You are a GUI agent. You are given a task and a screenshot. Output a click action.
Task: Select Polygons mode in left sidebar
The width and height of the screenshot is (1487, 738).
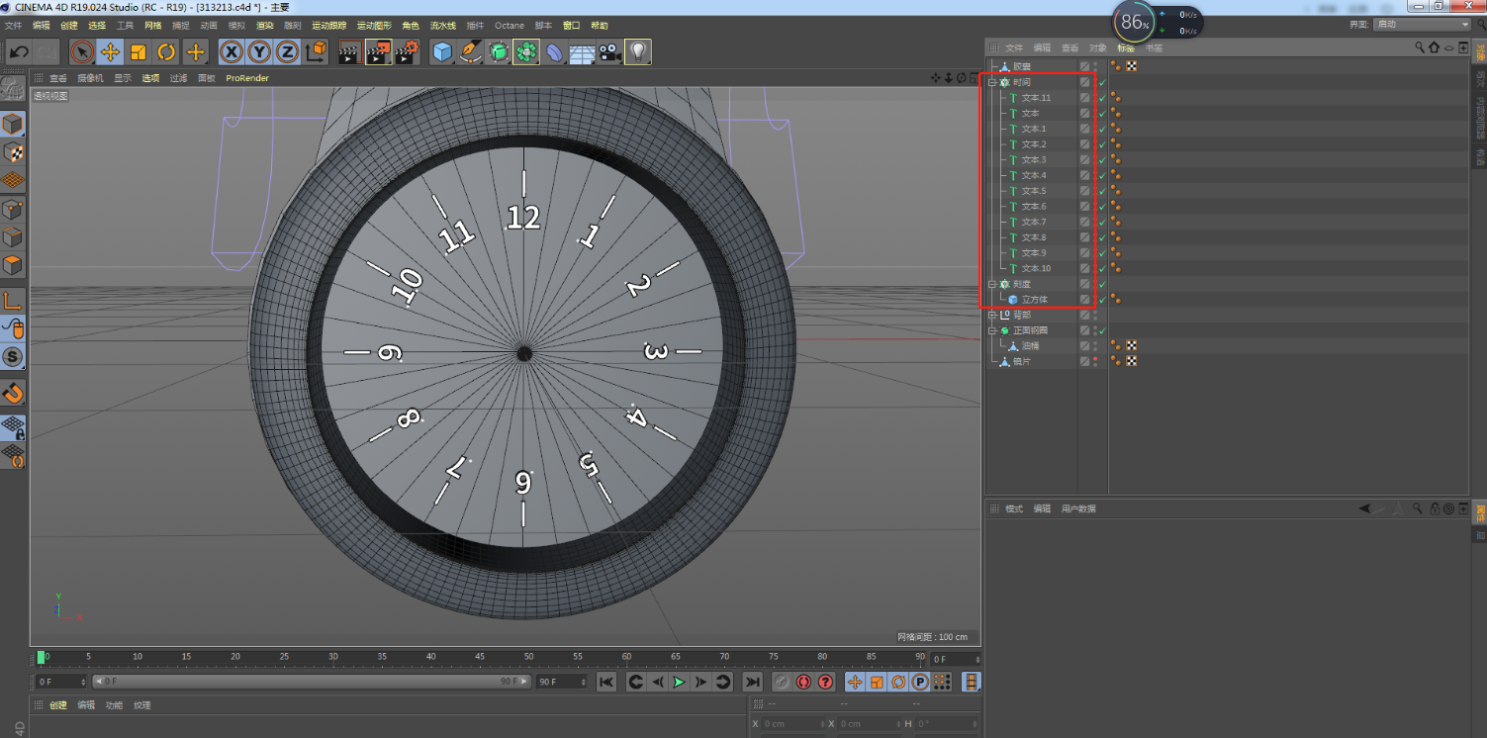(x=13, y=265)
